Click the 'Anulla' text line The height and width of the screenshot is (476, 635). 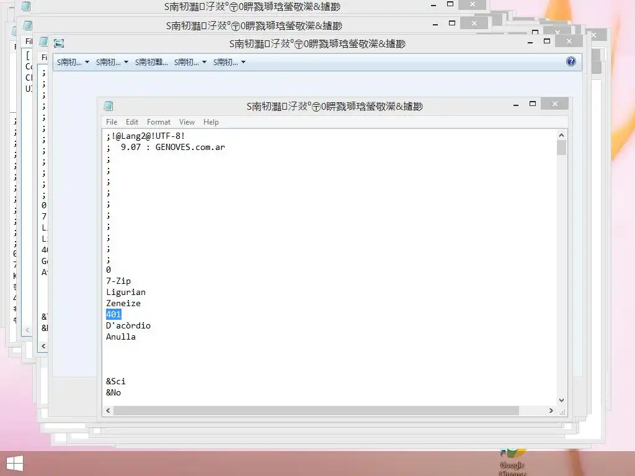[x=121, y=337]
